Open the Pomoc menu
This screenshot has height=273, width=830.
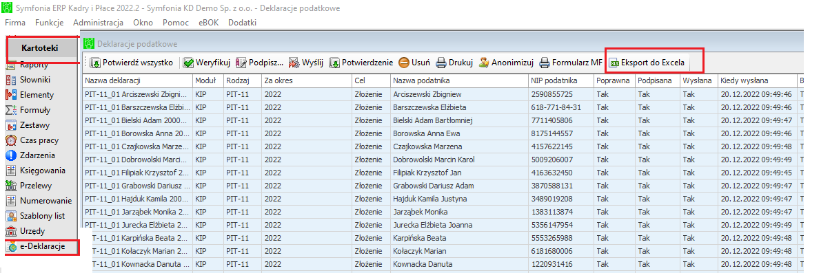click(176, 23)
